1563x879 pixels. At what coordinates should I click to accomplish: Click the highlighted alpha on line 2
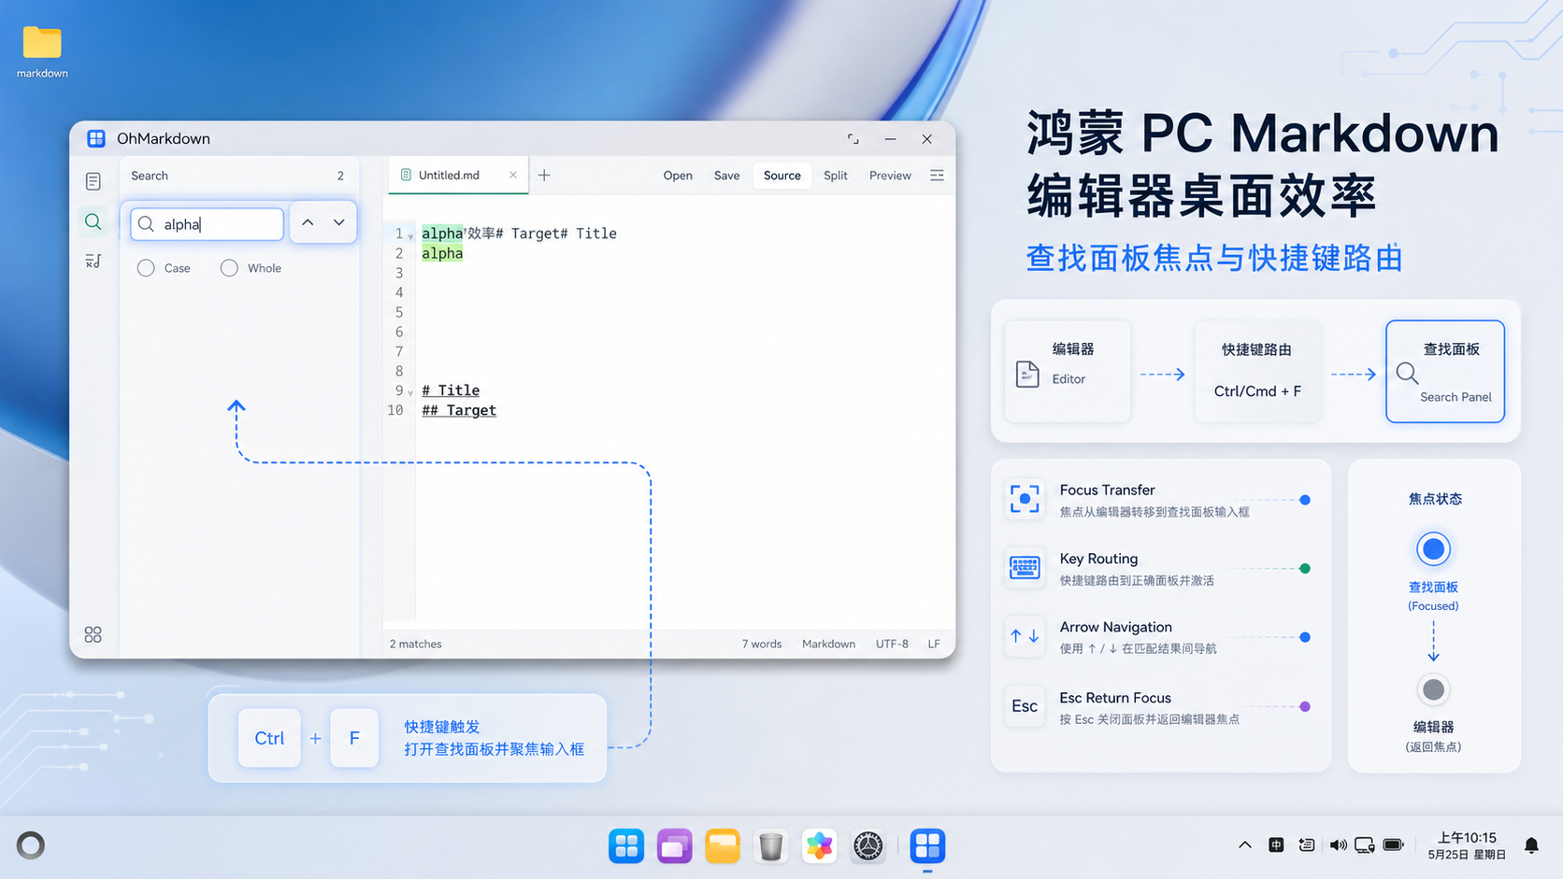(x=442, y=253)
